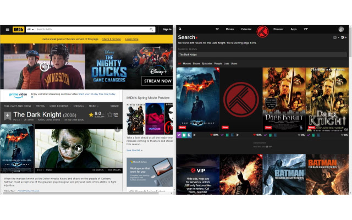Open TV in Trakt navigation

(217, 29)
